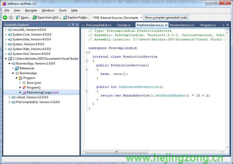Expand the mscorlib assembly node
Viewport: 233px width, 164px height.
pos(6,30)
